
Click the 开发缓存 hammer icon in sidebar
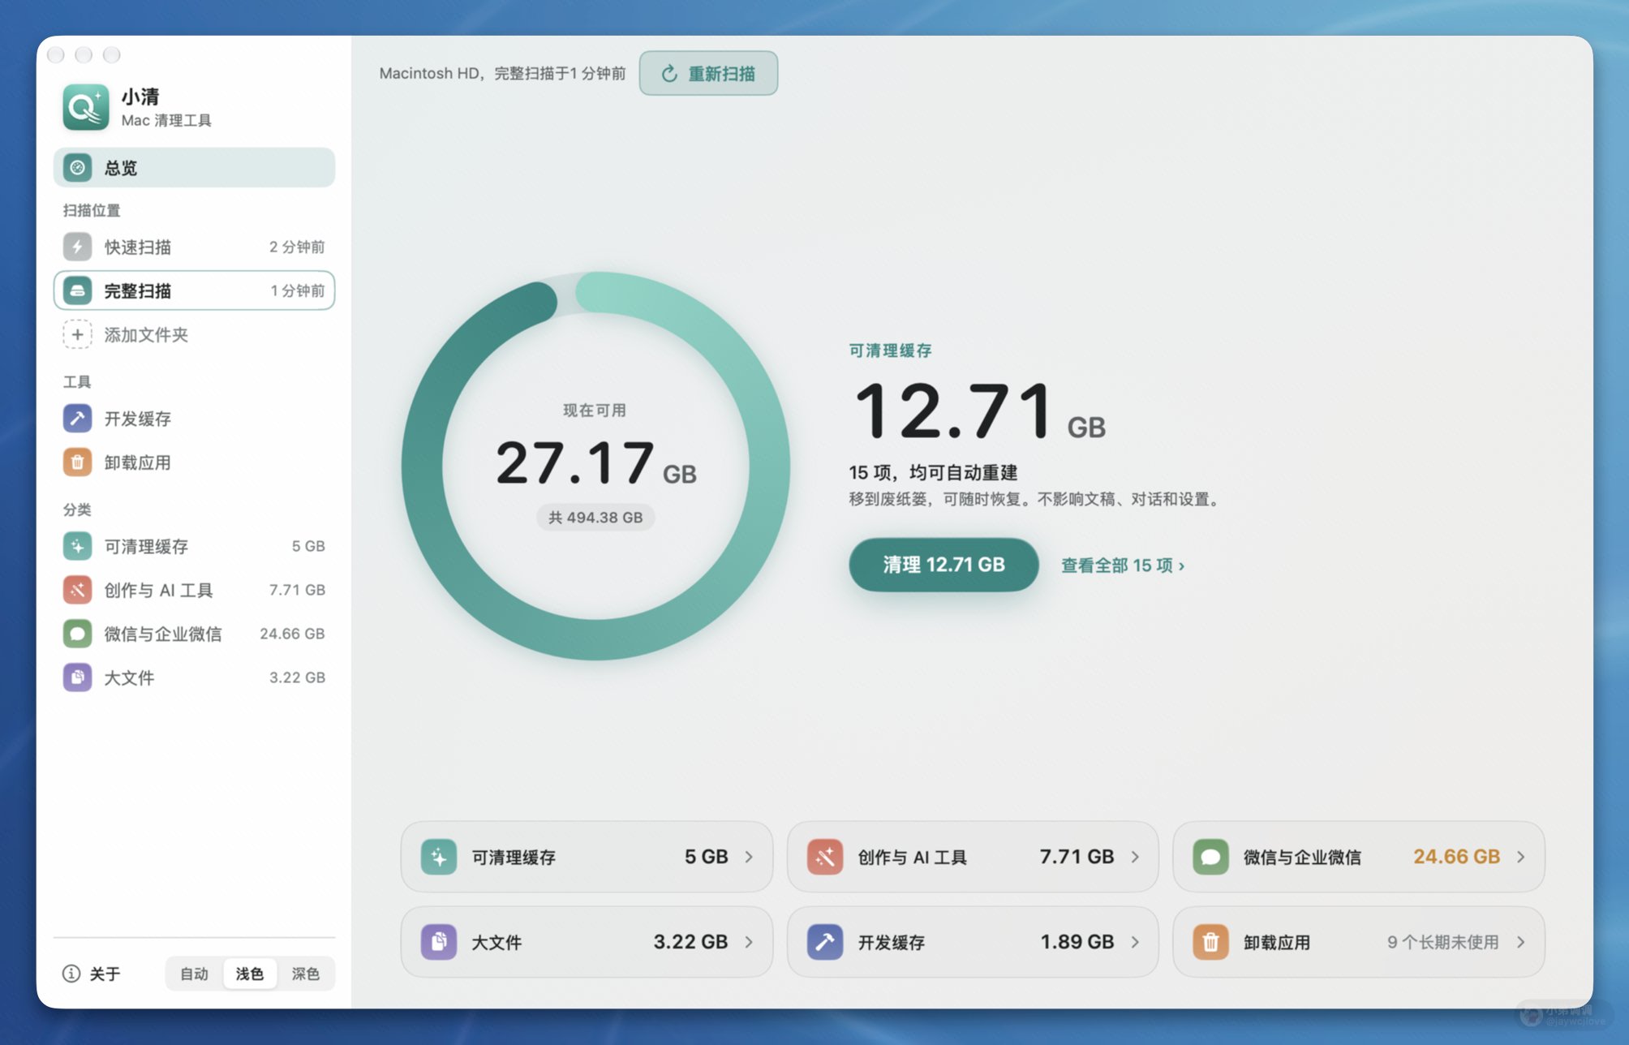tap(77, 419)
